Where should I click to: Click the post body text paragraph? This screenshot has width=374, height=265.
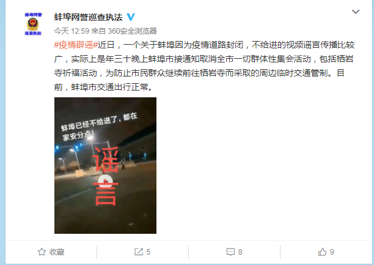click(x=204, y=65)
